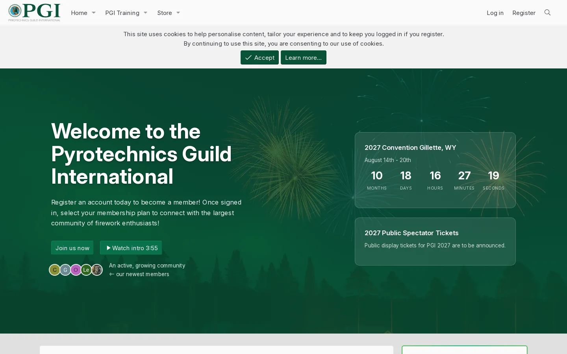Go to Home in navigation
The width and height of the screenshot is (567, 354).
(x=79, y=13)
